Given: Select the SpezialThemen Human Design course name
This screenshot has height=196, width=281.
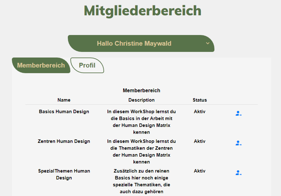Looking at the screenshot, I should (64, 174).
